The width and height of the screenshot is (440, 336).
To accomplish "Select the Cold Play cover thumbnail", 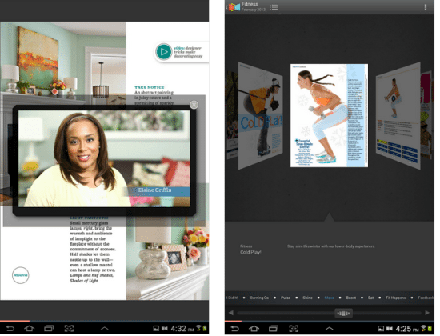I will (261, 116).
